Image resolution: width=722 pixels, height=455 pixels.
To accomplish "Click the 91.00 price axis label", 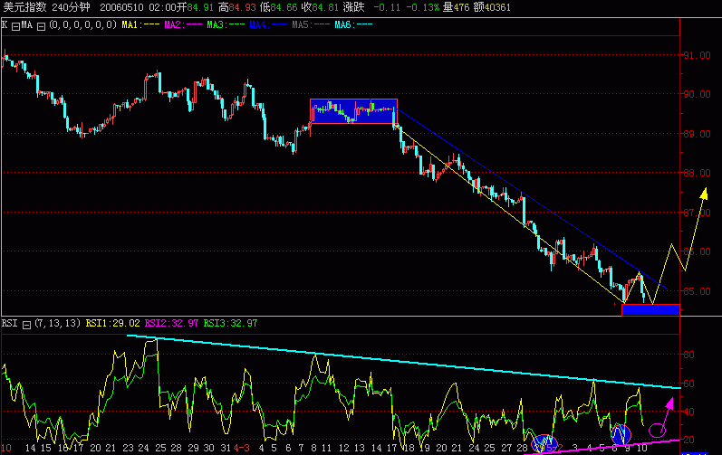I will pyautogui.click(x=698, y=55).
